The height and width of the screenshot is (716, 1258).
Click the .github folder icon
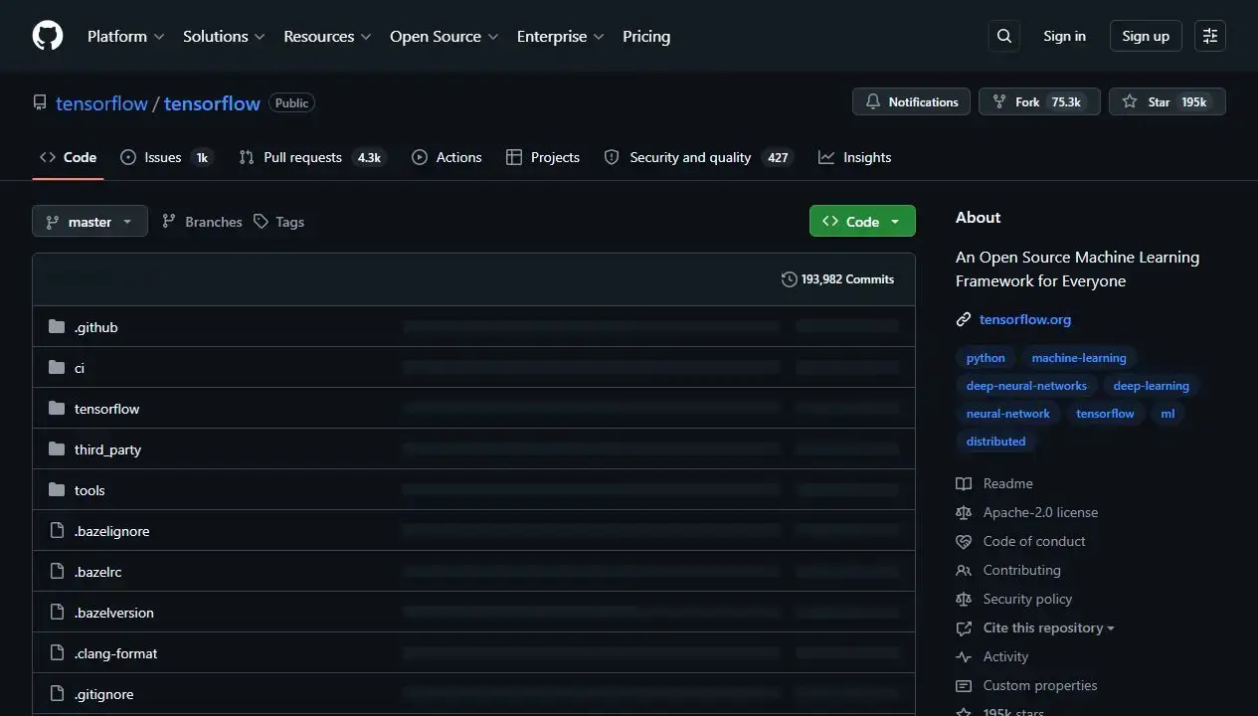coord(57,327)
